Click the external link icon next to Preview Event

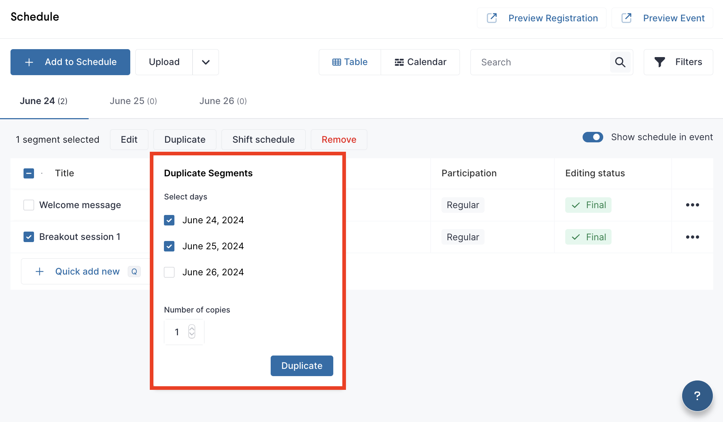click(x=626, y=17)
